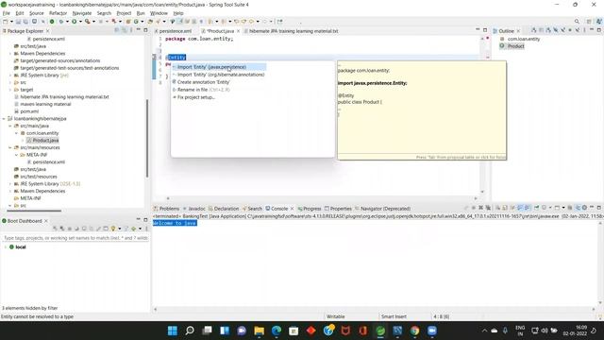Select pom.xml in Package Explorer

[x=29, y=111]
